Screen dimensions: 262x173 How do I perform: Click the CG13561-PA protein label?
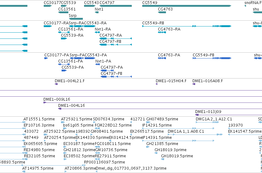click(x=71, y=61)
